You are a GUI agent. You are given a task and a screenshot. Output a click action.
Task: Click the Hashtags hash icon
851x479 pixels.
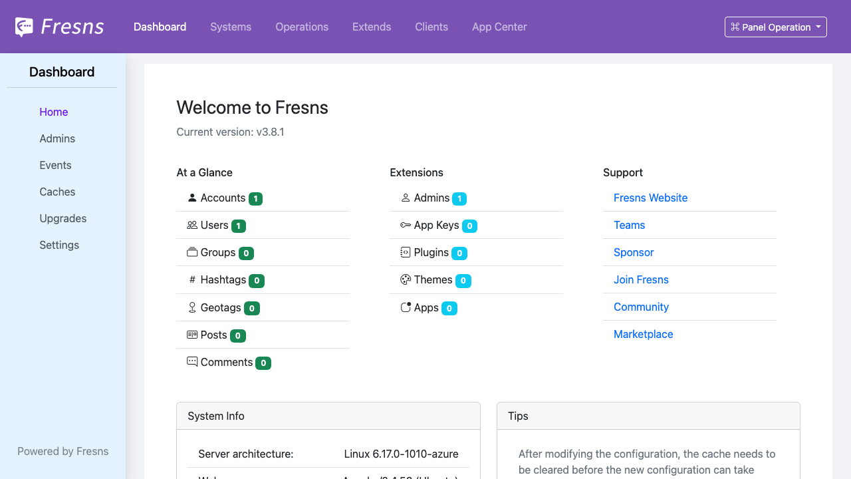pyautogui.click(x=192, y=279)
